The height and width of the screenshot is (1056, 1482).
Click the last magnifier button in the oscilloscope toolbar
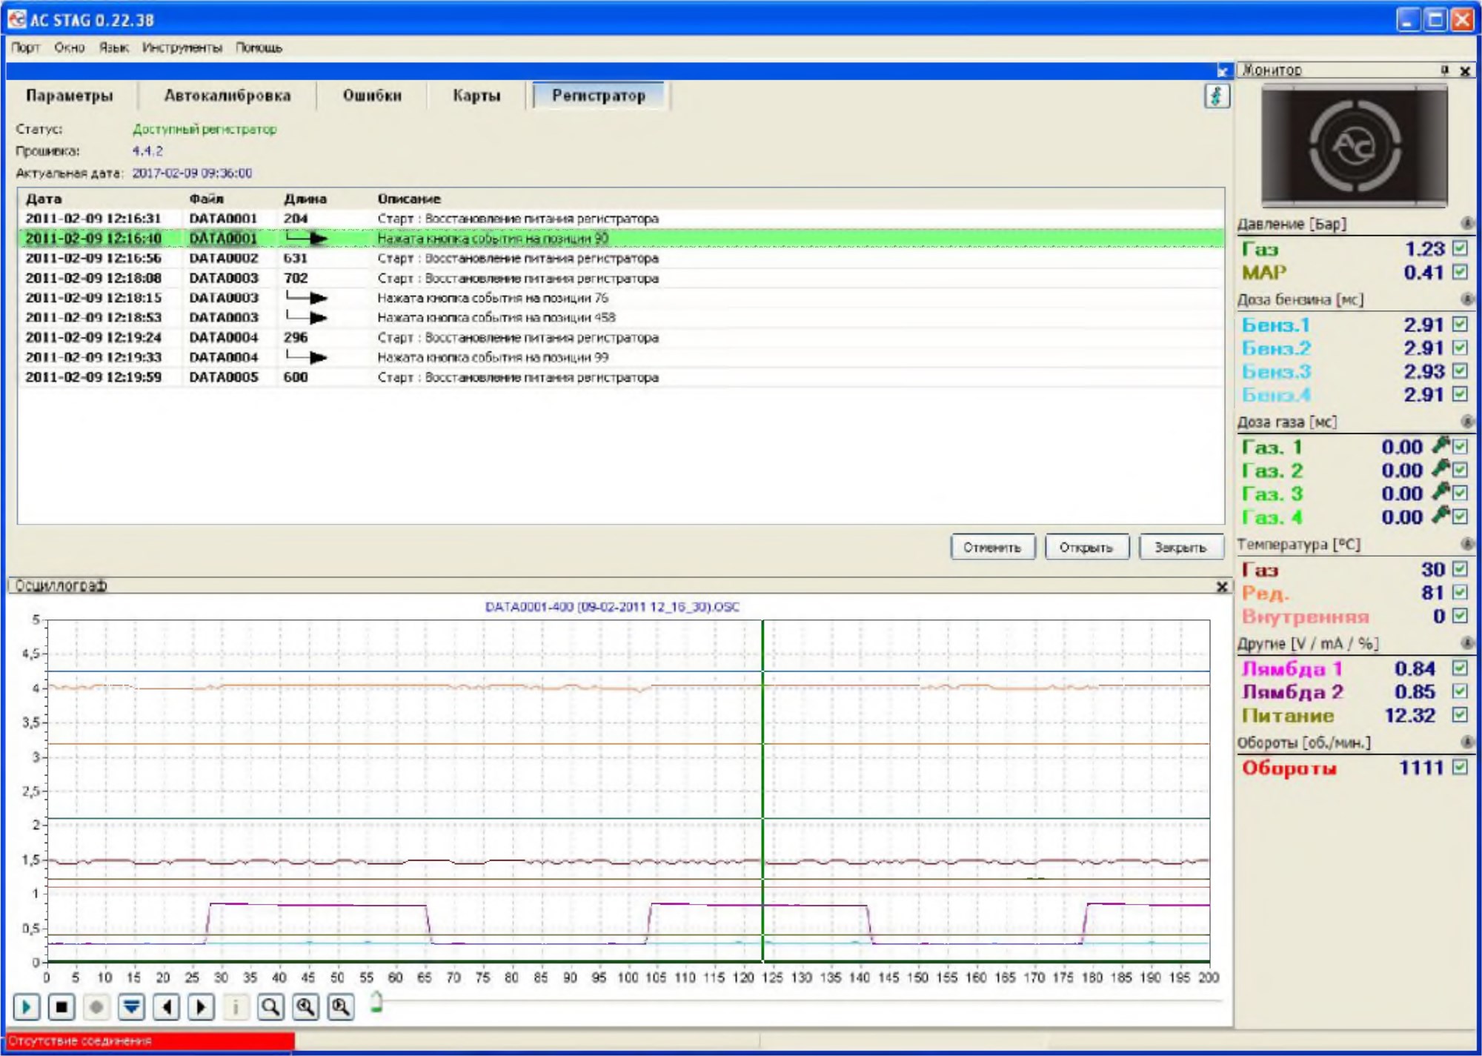(x=340, y=1007)
